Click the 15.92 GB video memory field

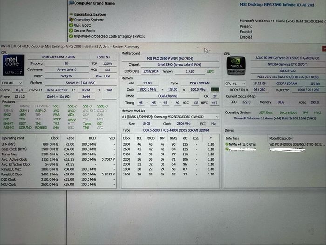[x=259, y=84]
